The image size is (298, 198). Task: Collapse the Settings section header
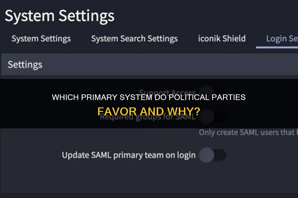pos(25,64)
